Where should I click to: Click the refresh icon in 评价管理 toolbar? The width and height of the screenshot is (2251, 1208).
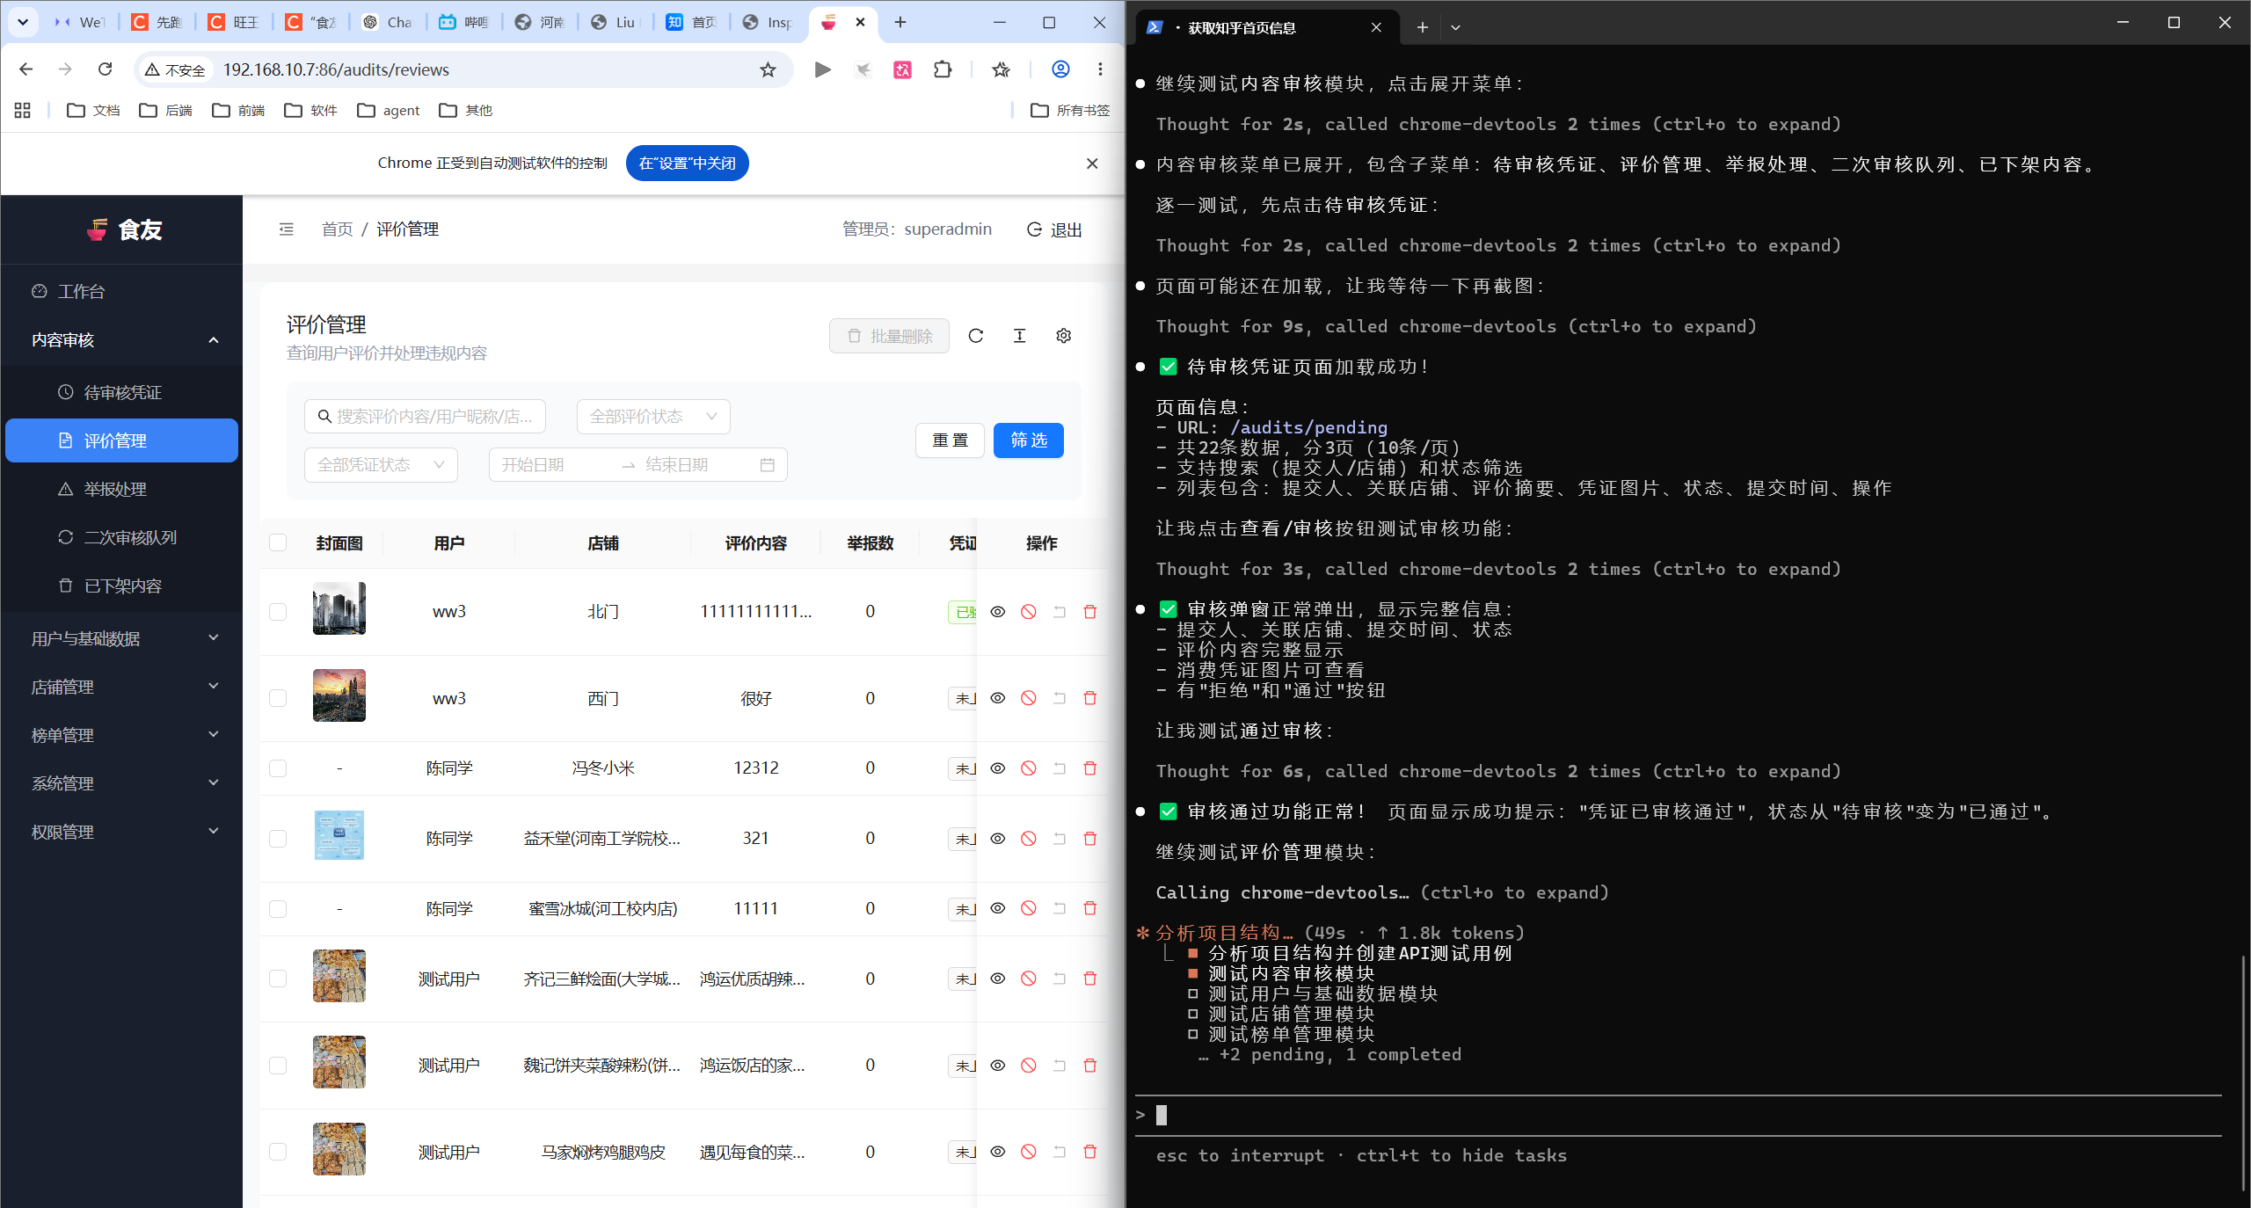click(975, 336)
